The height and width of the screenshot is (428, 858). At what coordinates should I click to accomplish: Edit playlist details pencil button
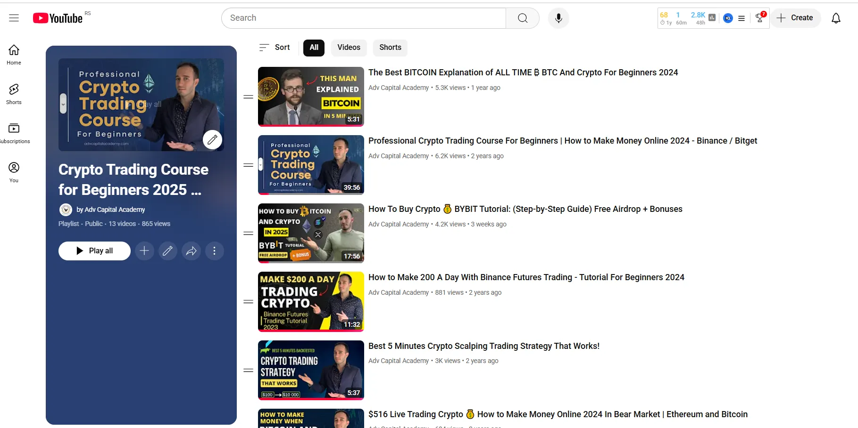(167, 251)
